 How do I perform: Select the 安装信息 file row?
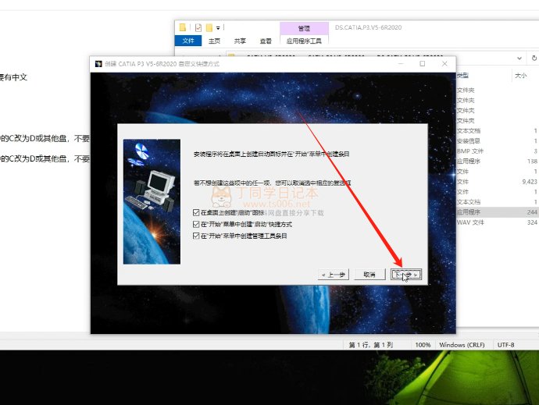pos(497,140)
